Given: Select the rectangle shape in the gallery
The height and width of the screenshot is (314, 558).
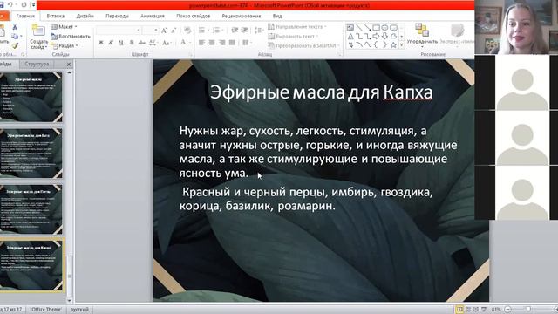Looking at the screenshot, I should pyautogui.click(x=376, y=27).
